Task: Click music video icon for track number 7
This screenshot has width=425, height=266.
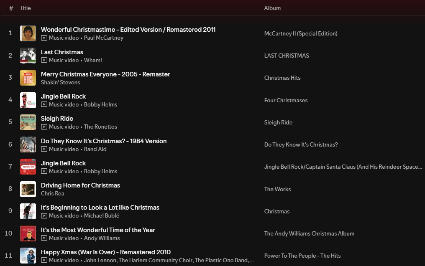Action: pos(44,172)
